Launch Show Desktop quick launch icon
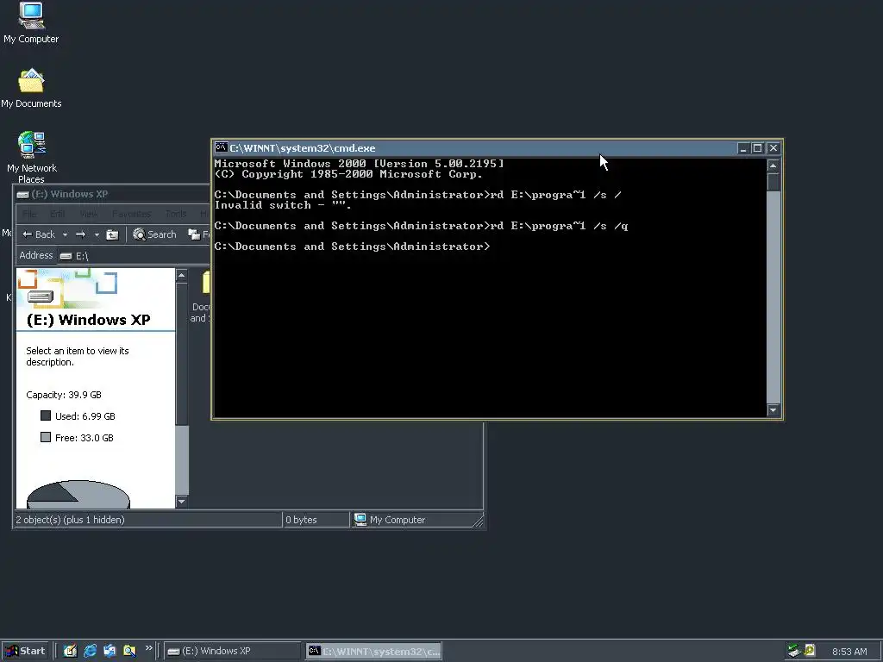 click(70, 651)
